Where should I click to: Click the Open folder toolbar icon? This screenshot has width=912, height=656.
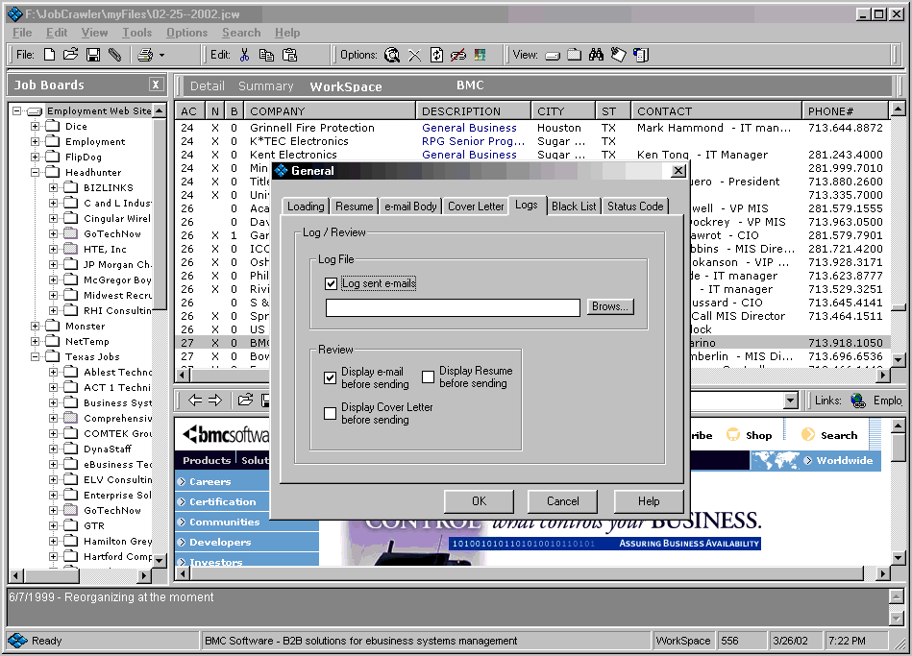[x=71, y=56]
